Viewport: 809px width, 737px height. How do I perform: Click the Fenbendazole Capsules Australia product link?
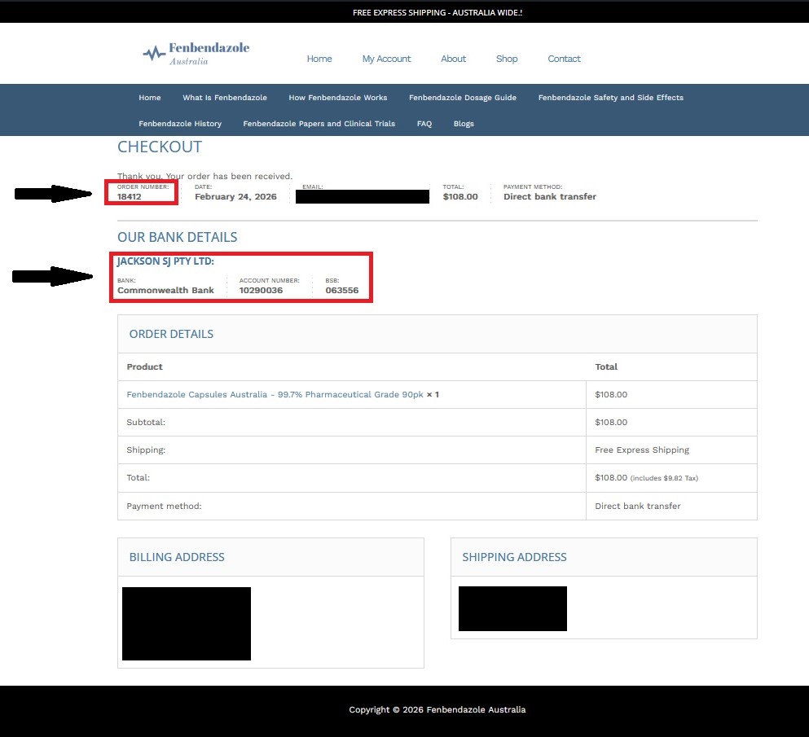[275, 394]
